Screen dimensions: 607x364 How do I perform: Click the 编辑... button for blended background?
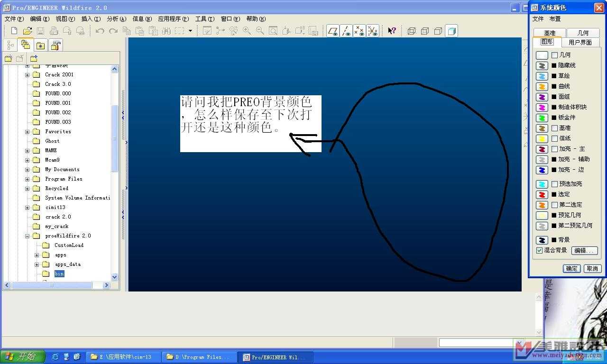click(x=584, y=250)
